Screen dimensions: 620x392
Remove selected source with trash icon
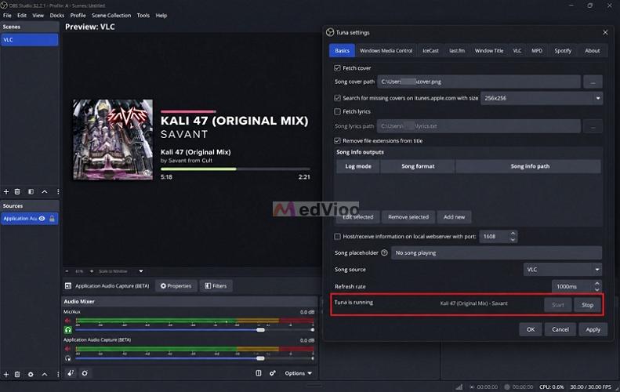coord(17,374)
